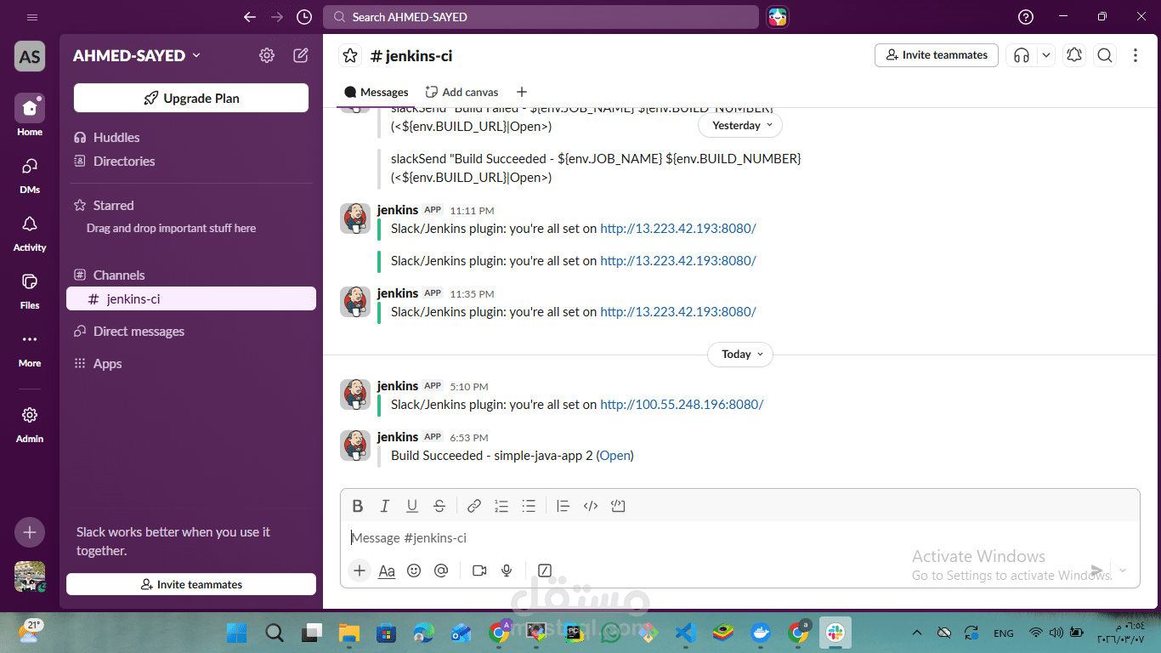
Task: Open the hamburger menu in the title bar
Action: pyautogui.click(x=32, y=17)
